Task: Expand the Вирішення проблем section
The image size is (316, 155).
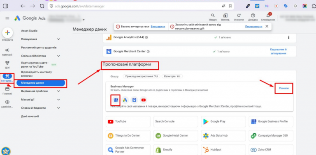Action: click(x=58, y=91)
